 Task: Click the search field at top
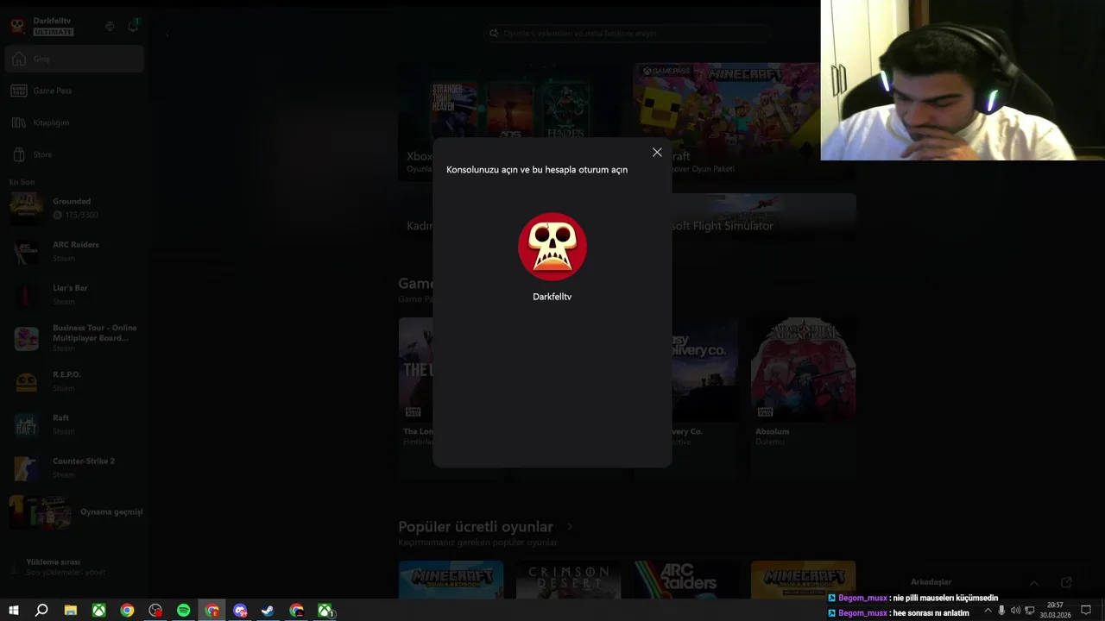(x=626, y=33)
